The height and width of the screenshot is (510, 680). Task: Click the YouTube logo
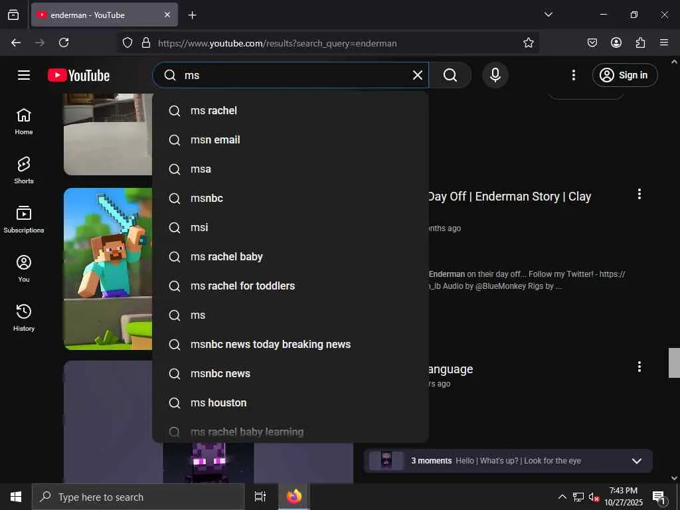click(78, 75)
